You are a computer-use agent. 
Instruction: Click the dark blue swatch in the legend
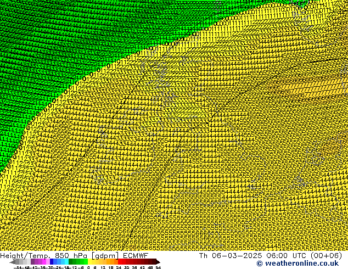[52, 261]
